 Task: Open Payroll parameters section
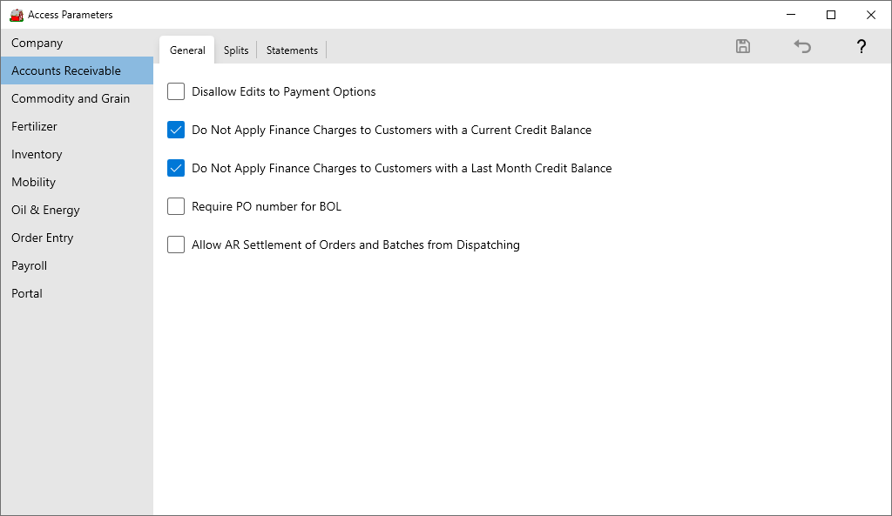(29, 265)
